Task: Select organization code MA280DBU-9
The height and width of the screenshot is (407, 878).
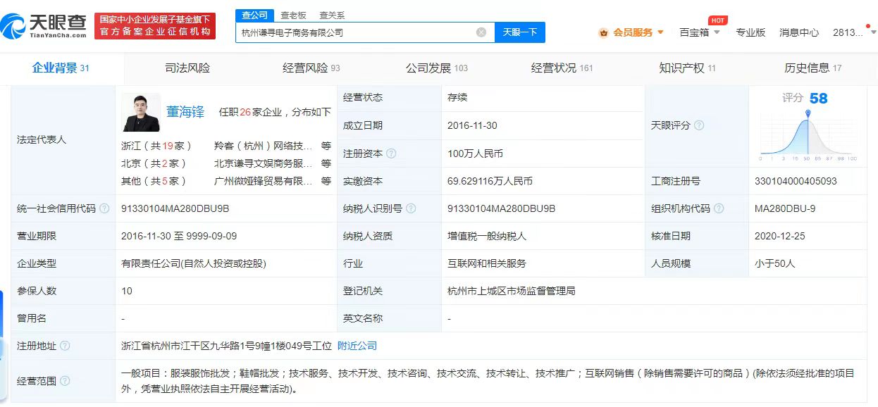Action: click(785, 208)
